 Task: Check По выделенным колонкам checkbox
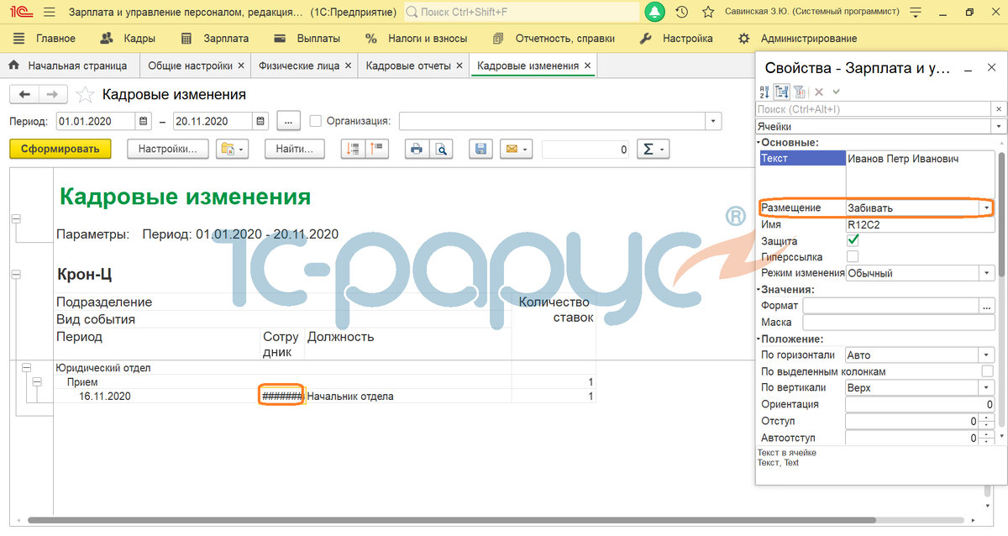(988, 371)
